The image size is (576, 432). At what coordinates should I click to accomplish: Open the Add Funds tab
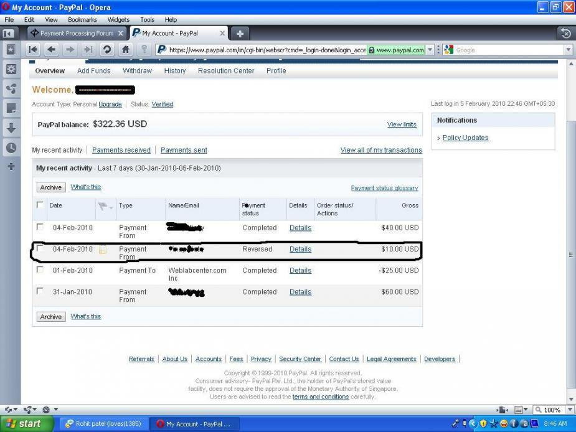[93, 71]
